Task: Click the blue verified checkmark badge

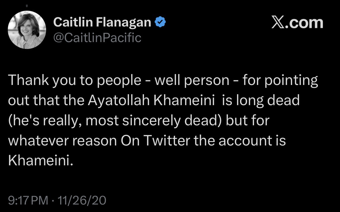Action: pyautogui.click(x=160, y=22)
